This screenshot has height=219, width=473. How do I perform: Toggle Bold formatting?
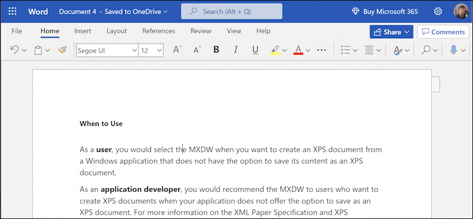[216, 50]
